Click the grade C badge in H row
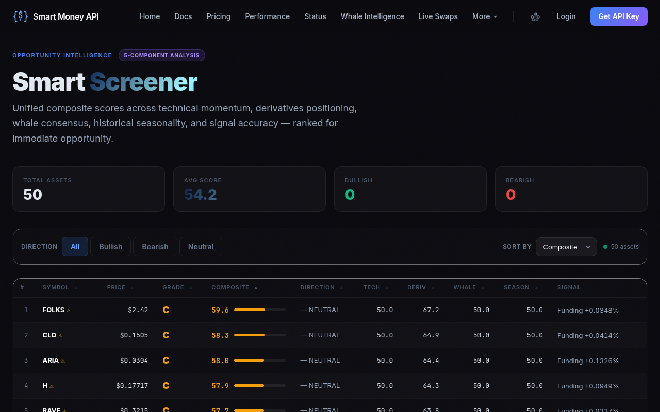The width and height of the screenshot is (660, 412). tap(166, 386)
